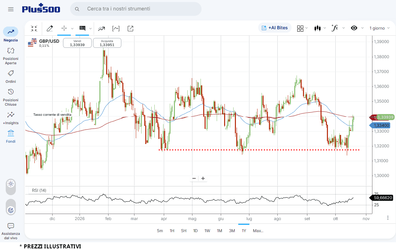396x250 pixels.
Task: Expand the eye visibility dropdown arrow
Action: pos(362,28)
